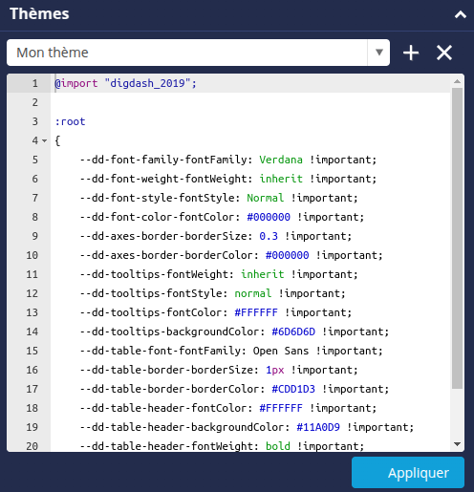
Task: Click #000000 on the fontColor line
Action: click(269, 217)
